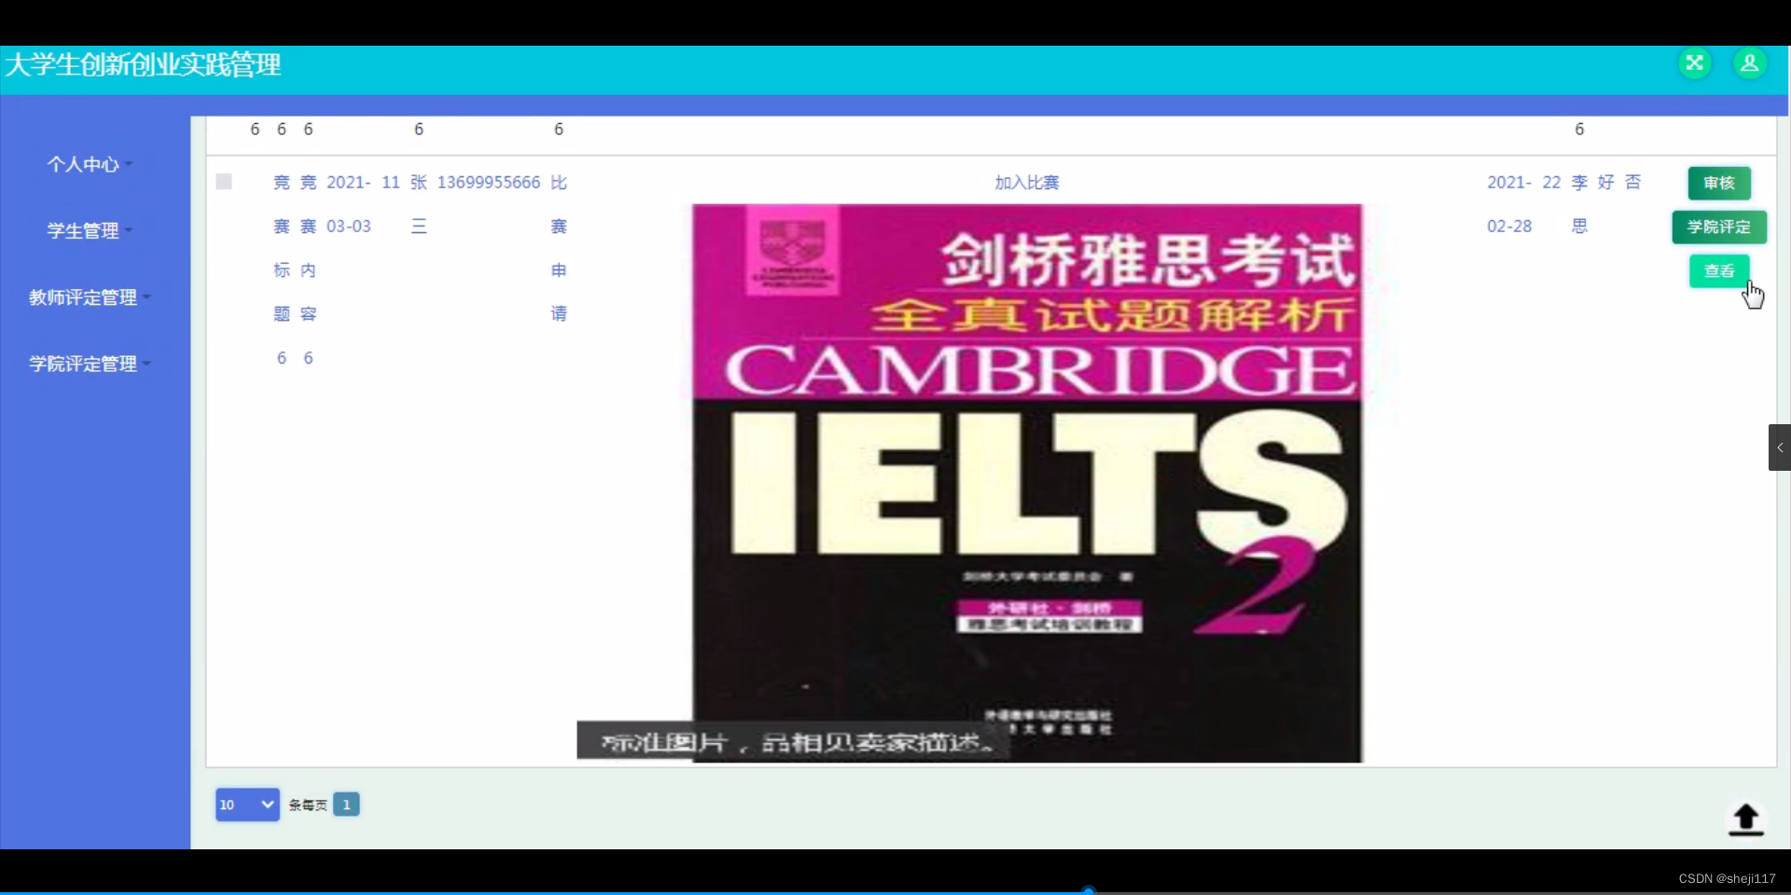
Task: Open the user profile icon at top right
Action: (1750, 63)
